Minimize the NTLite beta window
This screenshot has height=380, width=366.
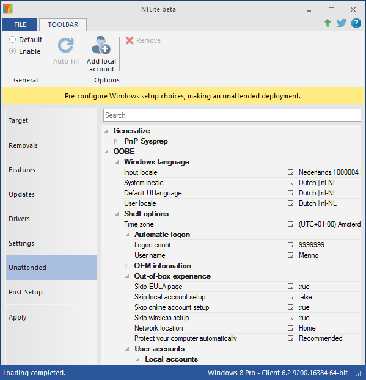tap(309, 9)
